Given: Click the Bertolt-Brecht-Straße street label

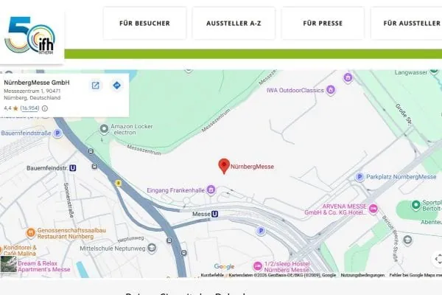Looking at the screenshot, I should coord(390,239).
